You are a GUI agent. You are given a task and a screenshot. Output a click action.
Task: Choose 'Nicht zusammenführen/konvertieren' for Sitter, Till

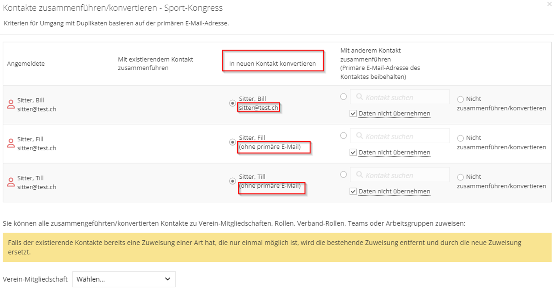point(460,177)
